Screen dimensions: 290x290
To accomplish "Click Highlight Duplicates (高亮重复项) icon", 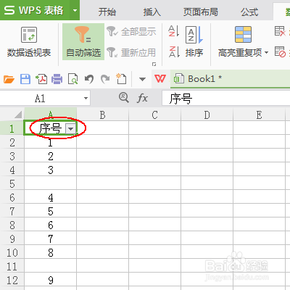I will [243, 34].
